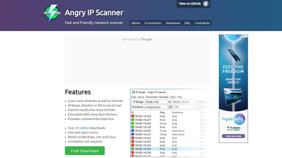Open the Contribute navigation item
The width and height of the screenshot is (282, 158).
(x=202, y=23)
